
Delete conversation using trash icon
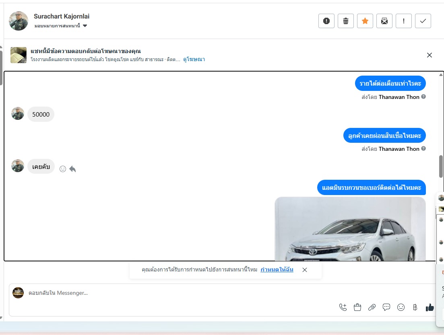coord(346,21)
